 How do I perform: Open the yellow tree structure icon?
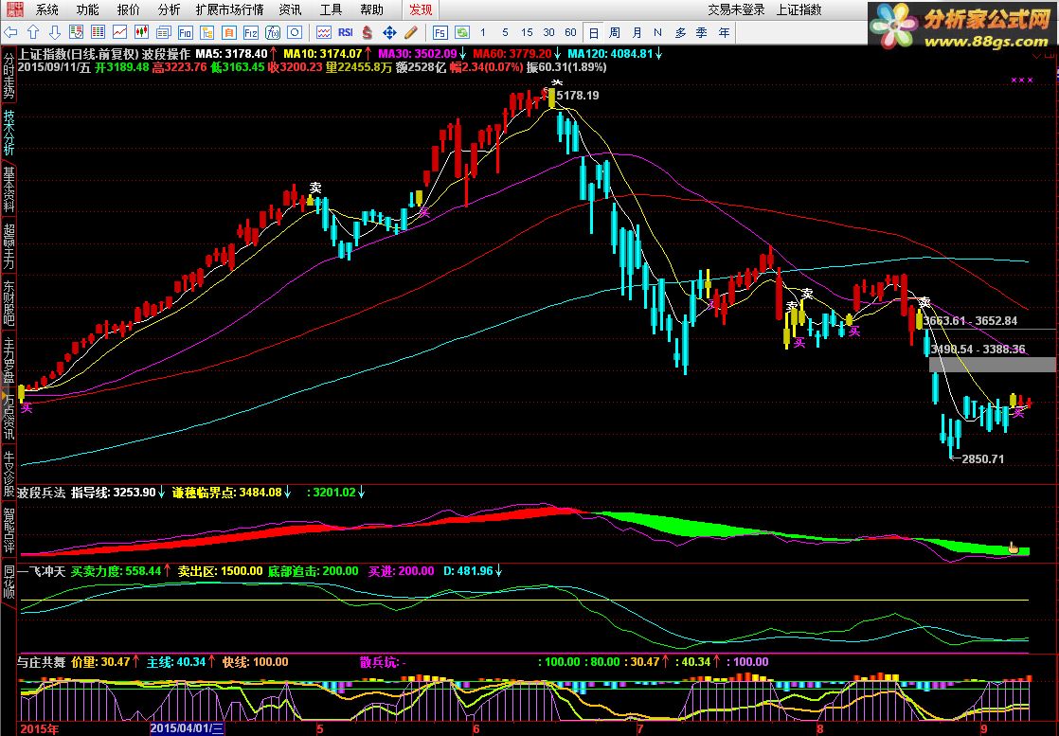[x=207, y=32]
